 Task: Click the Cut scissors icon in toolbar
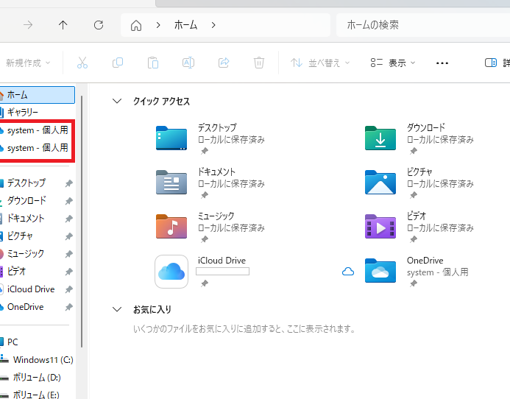click(x=82, y=63)
